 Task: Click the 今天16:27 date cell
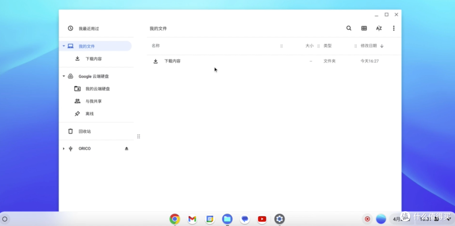pyautogui.click(x=369, y=61)
